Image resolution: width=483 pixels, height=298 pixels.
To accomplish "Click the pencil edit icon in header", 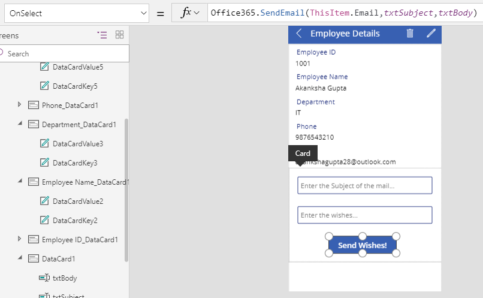I will point(431,34).
